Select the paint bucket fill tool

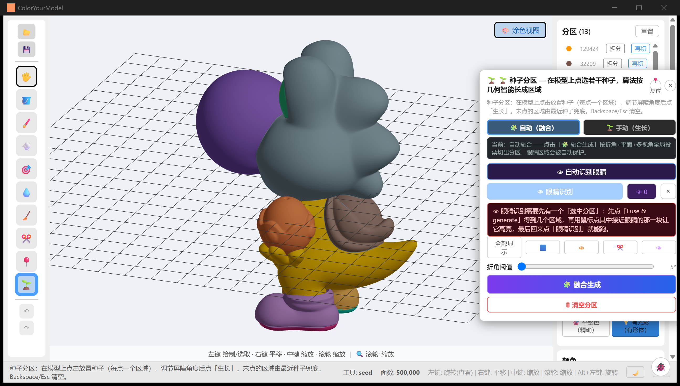tap(26, 100)
